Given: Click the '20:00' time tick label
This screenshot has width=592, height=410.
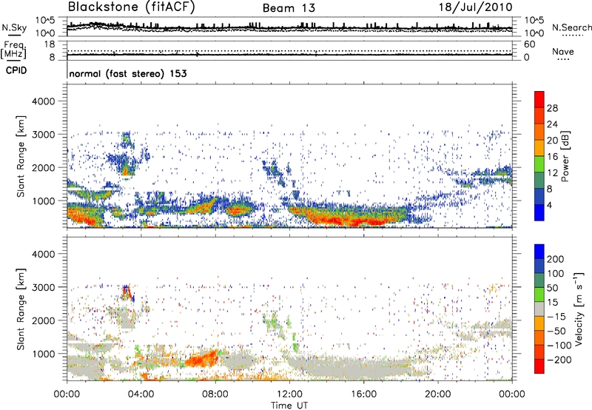Looking at the screenshot, I should tap(438, 394).
